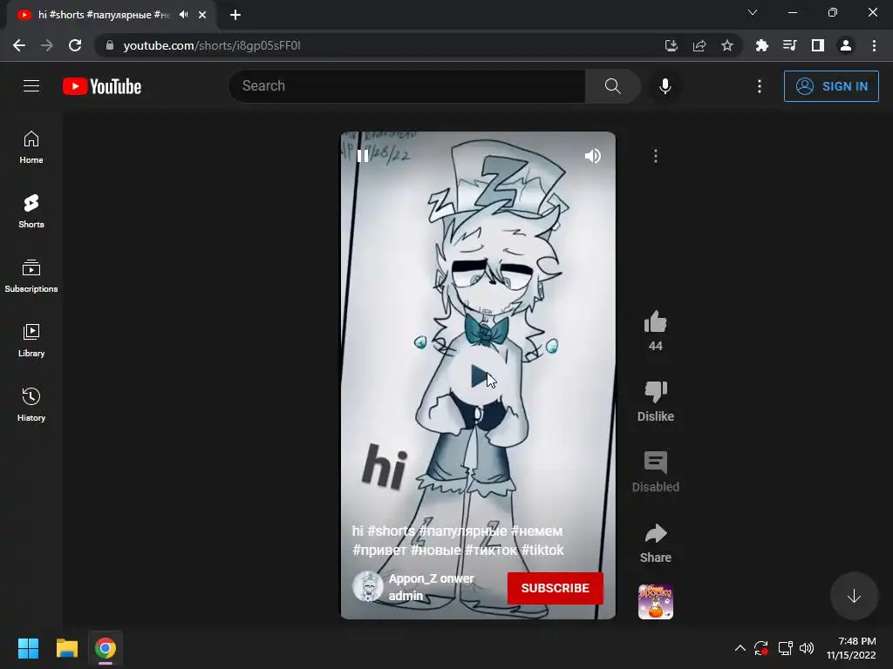The height and width of the screenshot is (669, 893).
Task: Bookmark this page with star icon
Action: coord(727,45)
